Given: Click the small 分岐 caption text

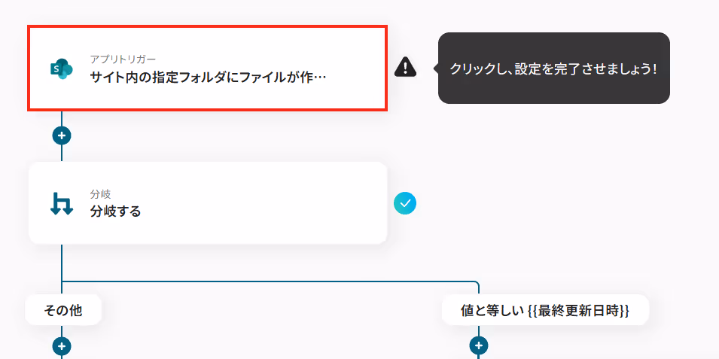Looking at the screenshot, I should 100,194.
